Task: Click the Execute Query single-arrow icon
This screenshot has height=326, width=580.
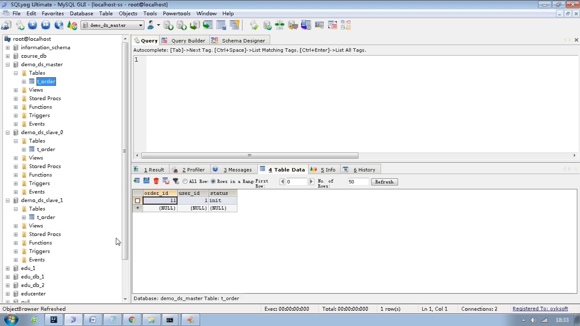Action: pyautogui.click(x=33, y=25)
